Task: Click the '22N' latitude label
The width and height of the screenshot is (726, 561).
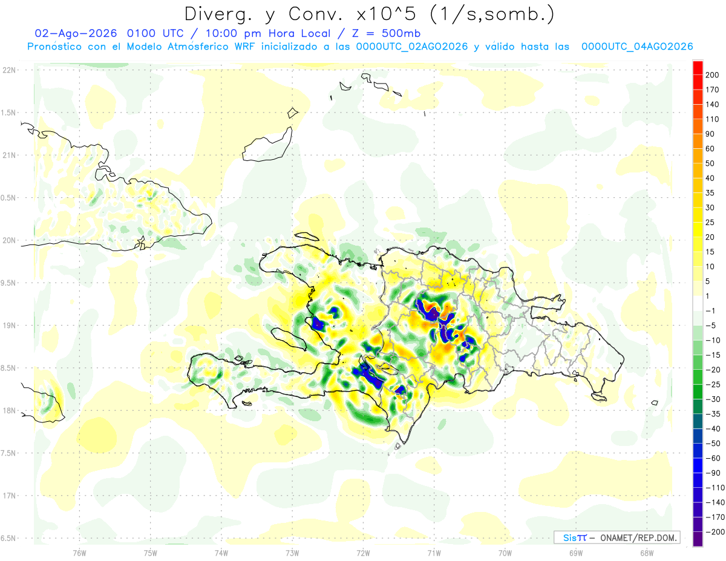Action: 9,70
